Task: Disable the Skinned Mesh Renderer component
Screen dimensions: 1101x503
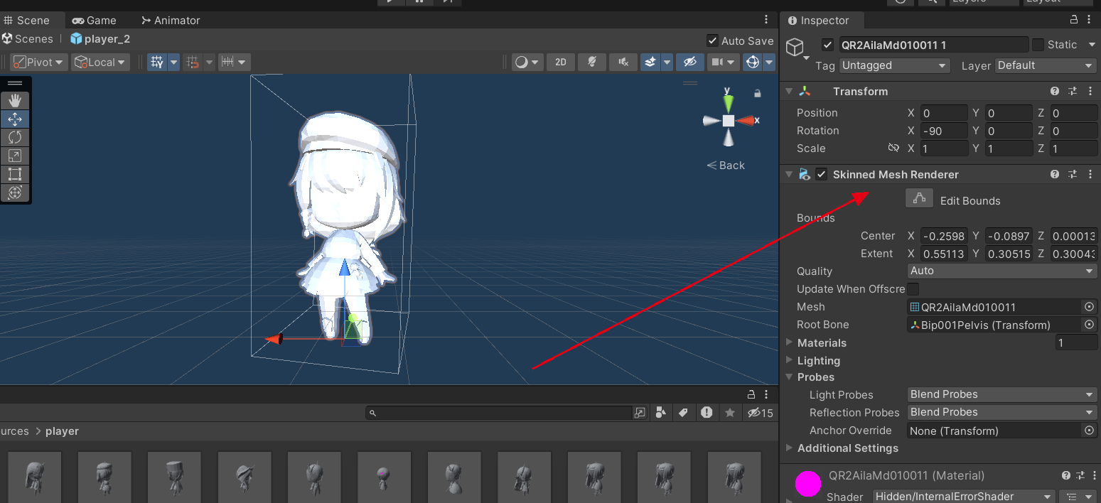Action: (821, 174)
